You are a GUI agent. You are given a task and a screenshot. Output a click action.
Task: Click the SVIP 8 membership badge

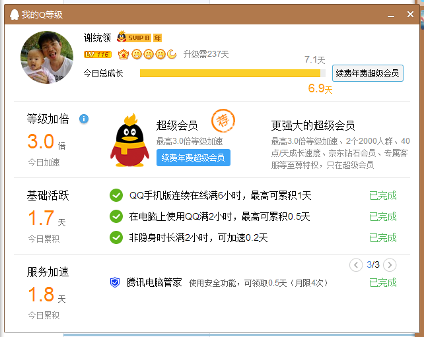(134, 38)
